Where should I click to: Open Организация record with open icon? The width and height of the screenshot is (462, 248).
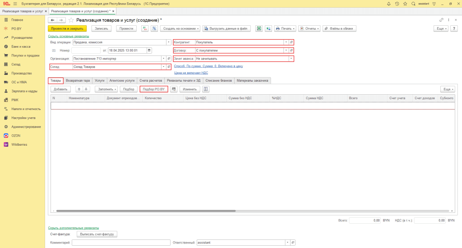tap(169, 59)
